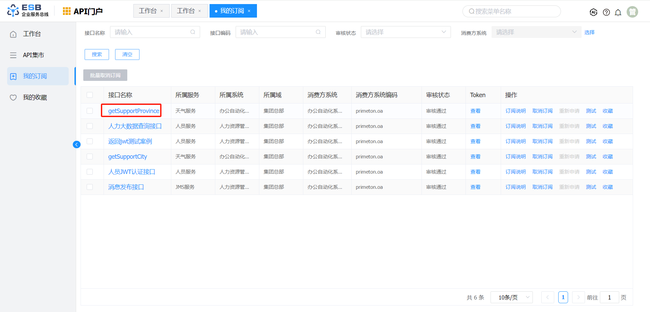The height and width of the screenshot is (312, 650).
Task: Check the getSupportProvince row checkbox
Action: (x=90, y=111)
